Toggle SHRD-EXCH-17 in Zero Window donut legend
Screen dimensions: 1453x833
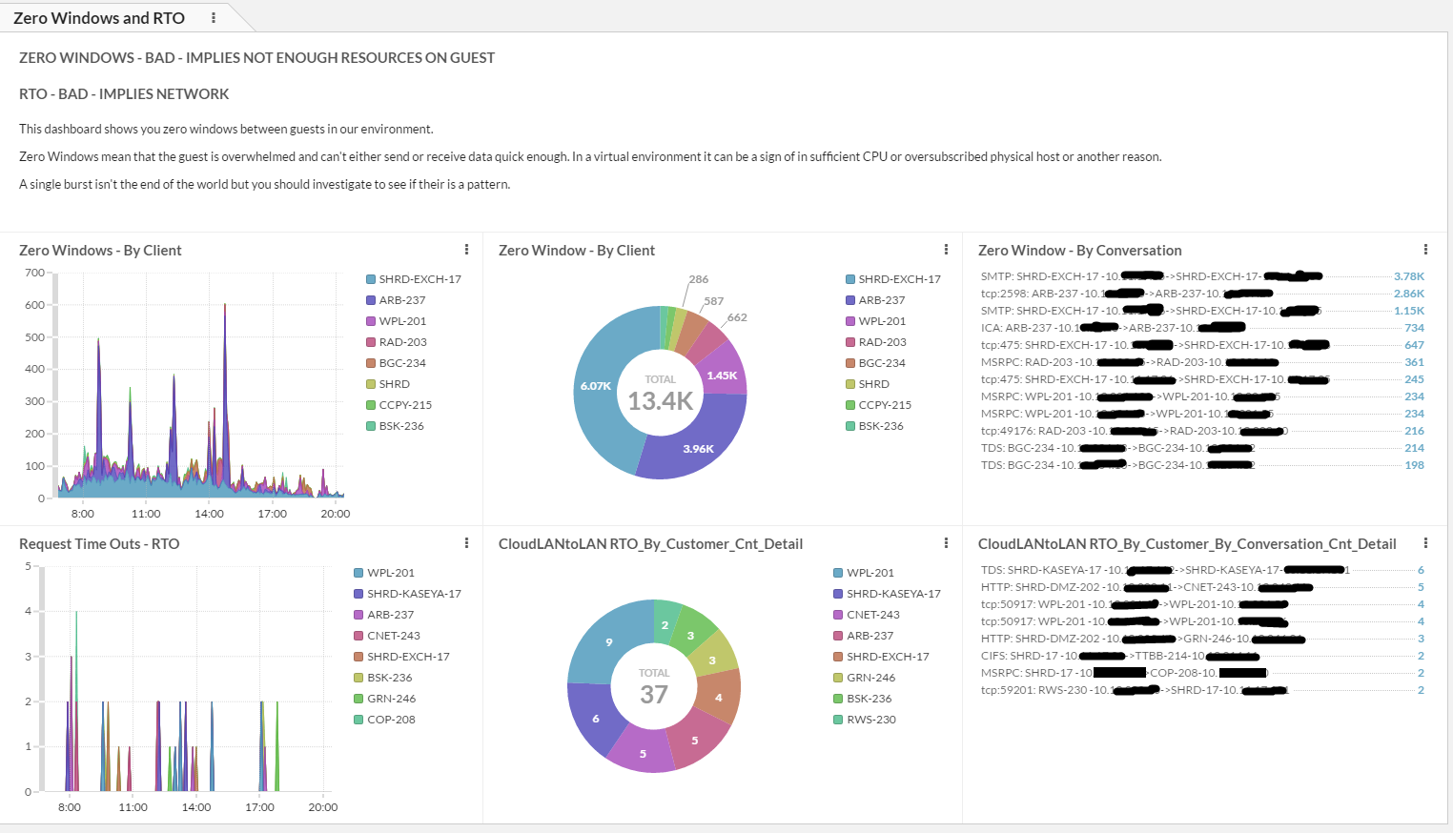(x=893, y=279)
